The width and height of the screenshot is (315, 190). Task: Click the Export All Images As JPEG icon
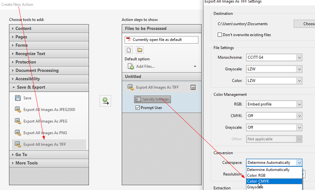tap(18, 121)
